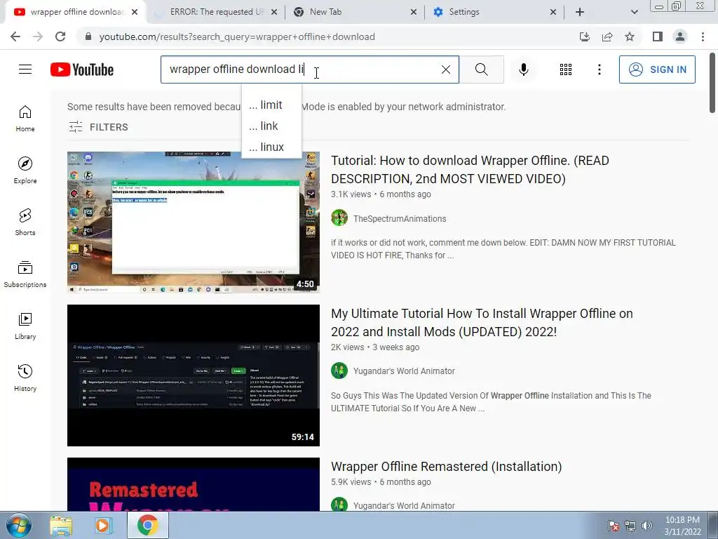Toggle the browser side panel

pos(658,36)
